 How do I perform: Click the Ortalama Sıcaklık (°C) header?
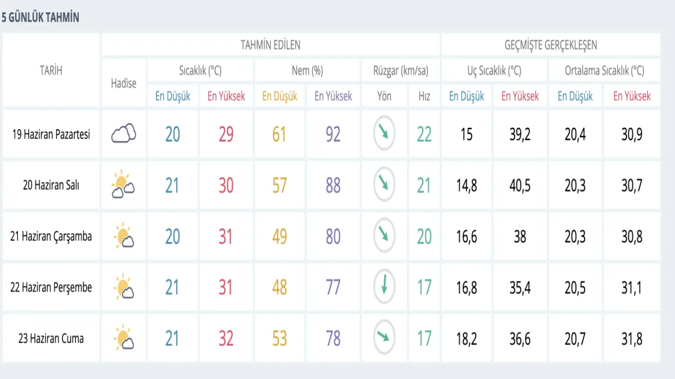pyautogui.click(x=604, y=71)
